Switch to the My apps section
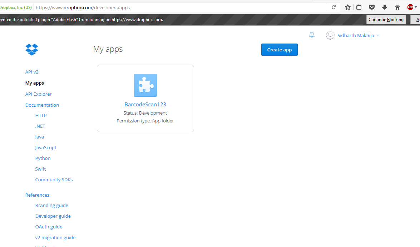 [x=34, y=83]
